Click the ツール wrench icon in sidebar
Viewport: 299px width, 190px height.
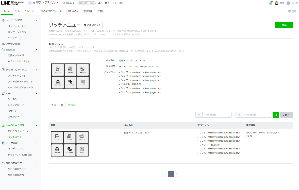tap(3, 93)
